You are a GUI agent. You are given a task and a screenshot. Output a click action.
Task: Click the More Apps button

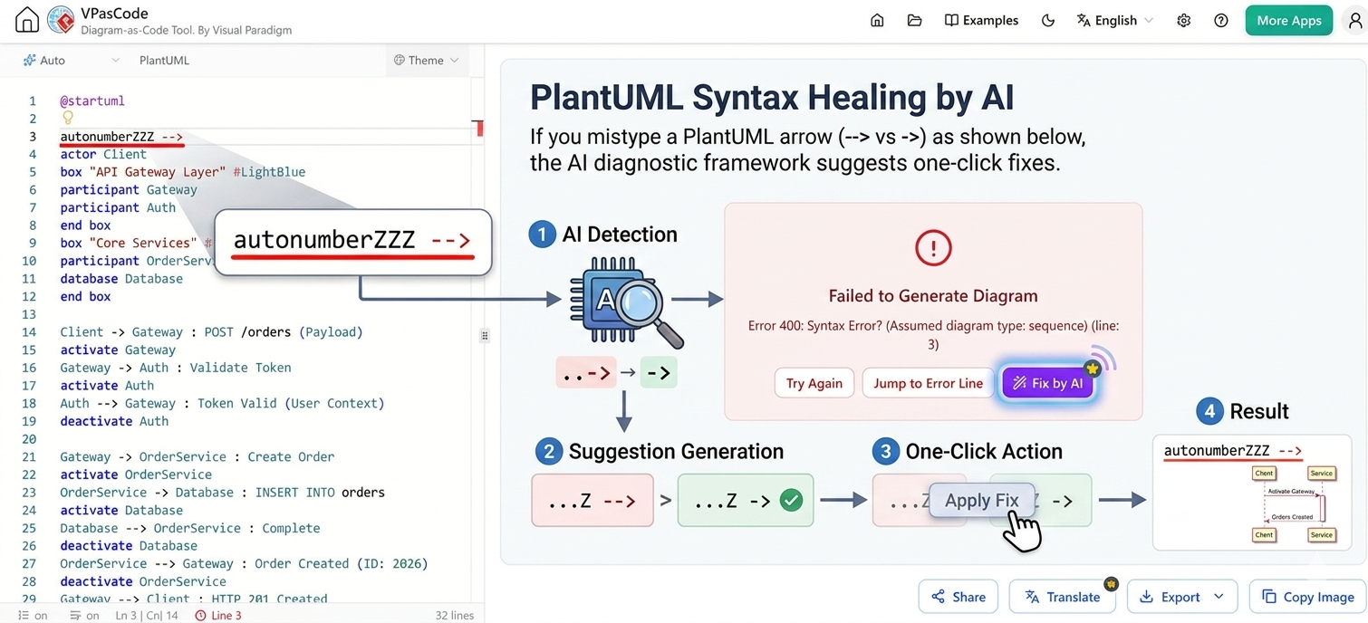[1288, 20]
